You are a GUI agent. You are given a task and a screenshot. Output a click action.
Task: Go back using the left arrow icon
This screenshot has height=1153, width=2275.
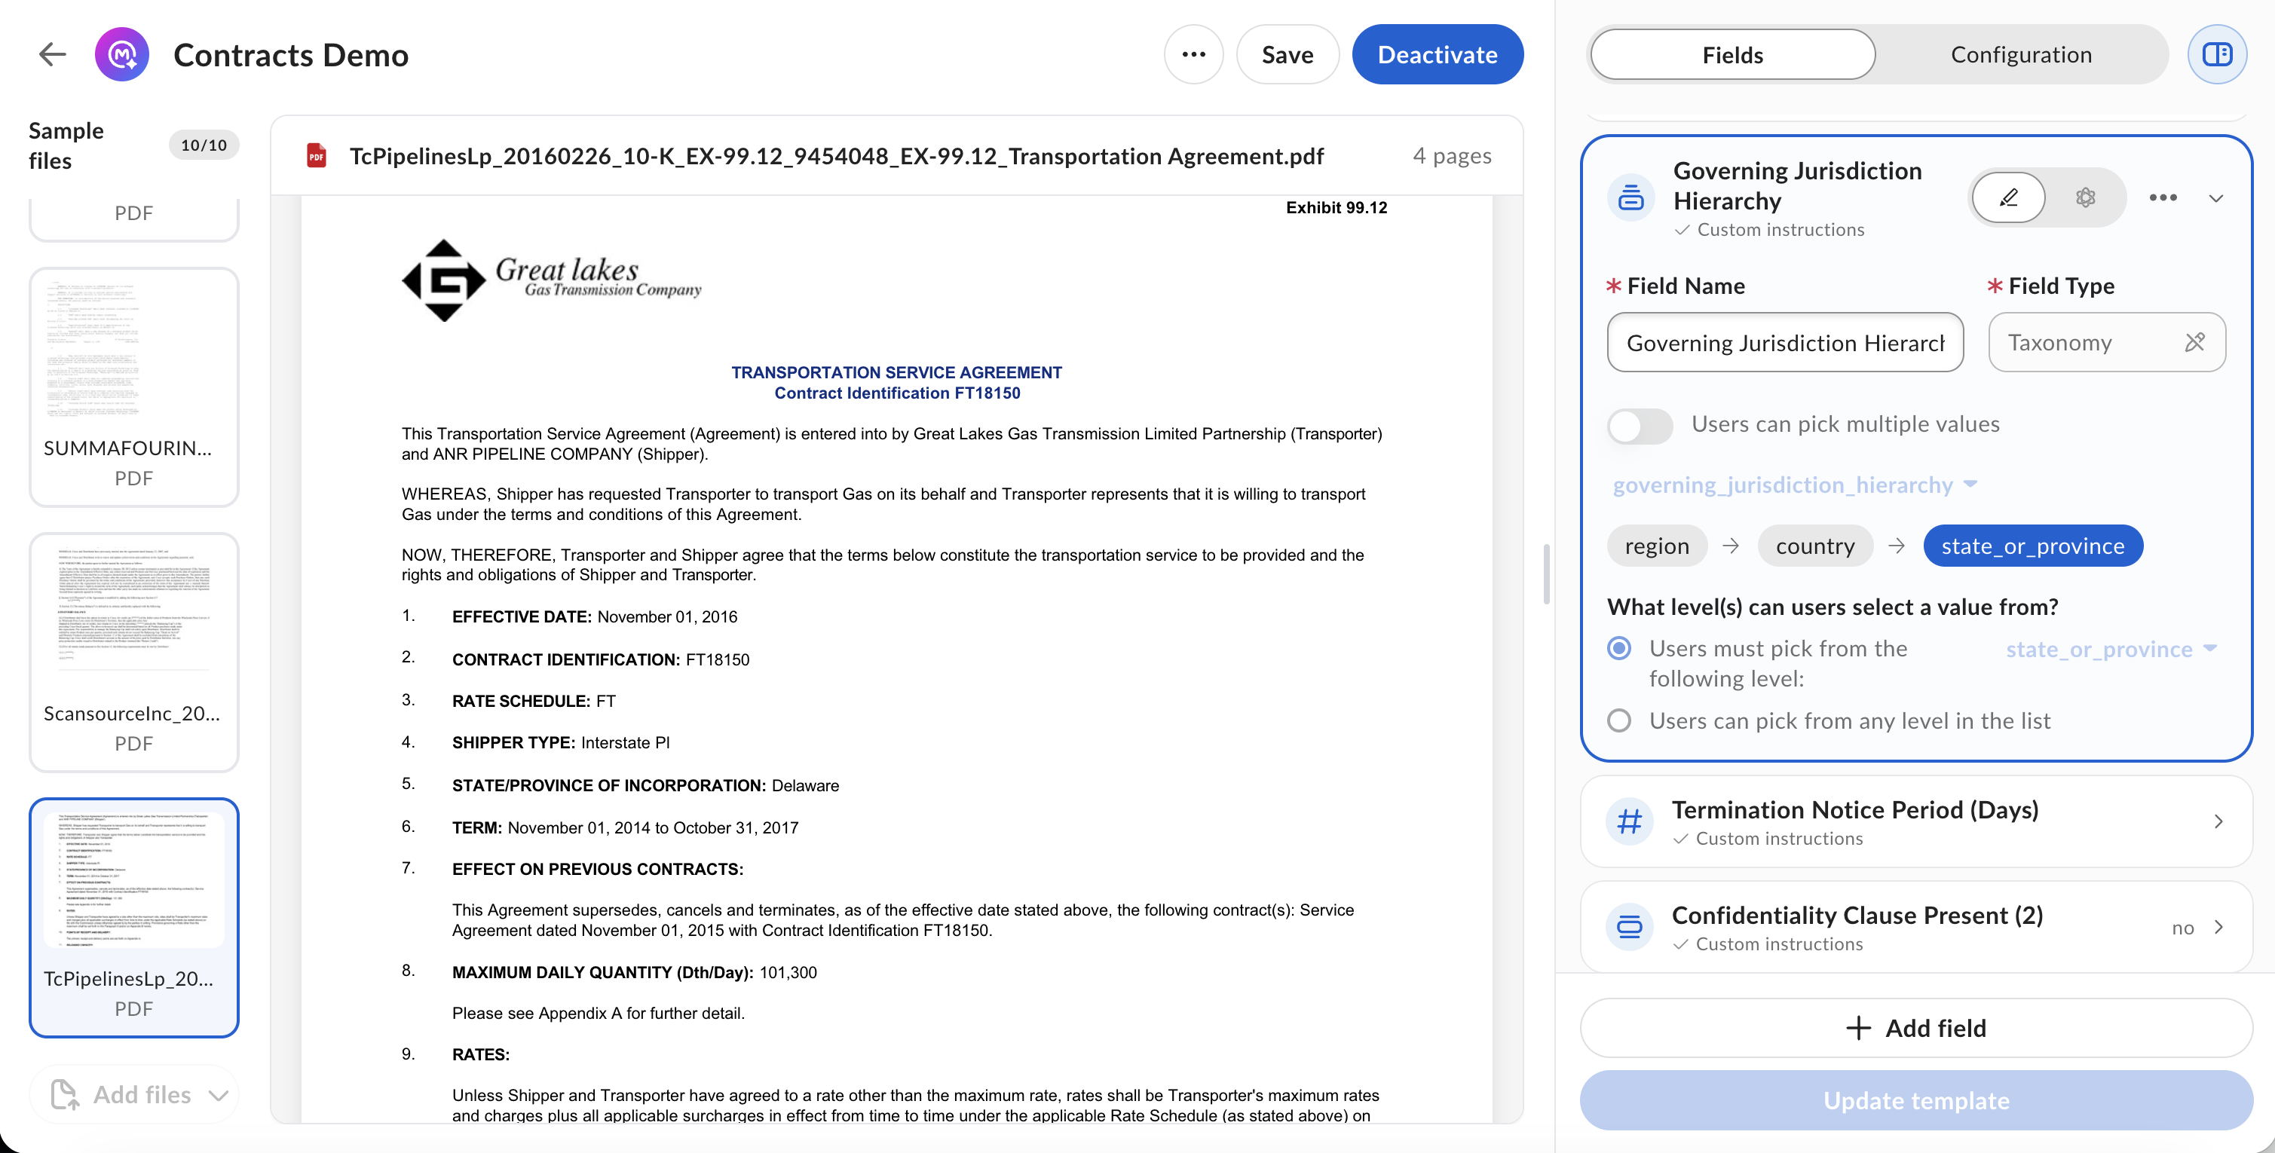click(53, 55)
